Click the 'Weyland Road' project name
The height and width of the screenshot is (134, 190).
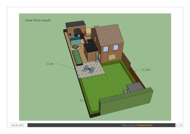point(145,125)
